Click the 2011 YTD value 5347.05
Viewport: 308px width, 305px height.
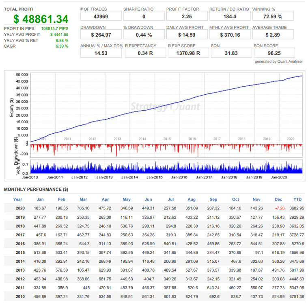click(297, 288)
